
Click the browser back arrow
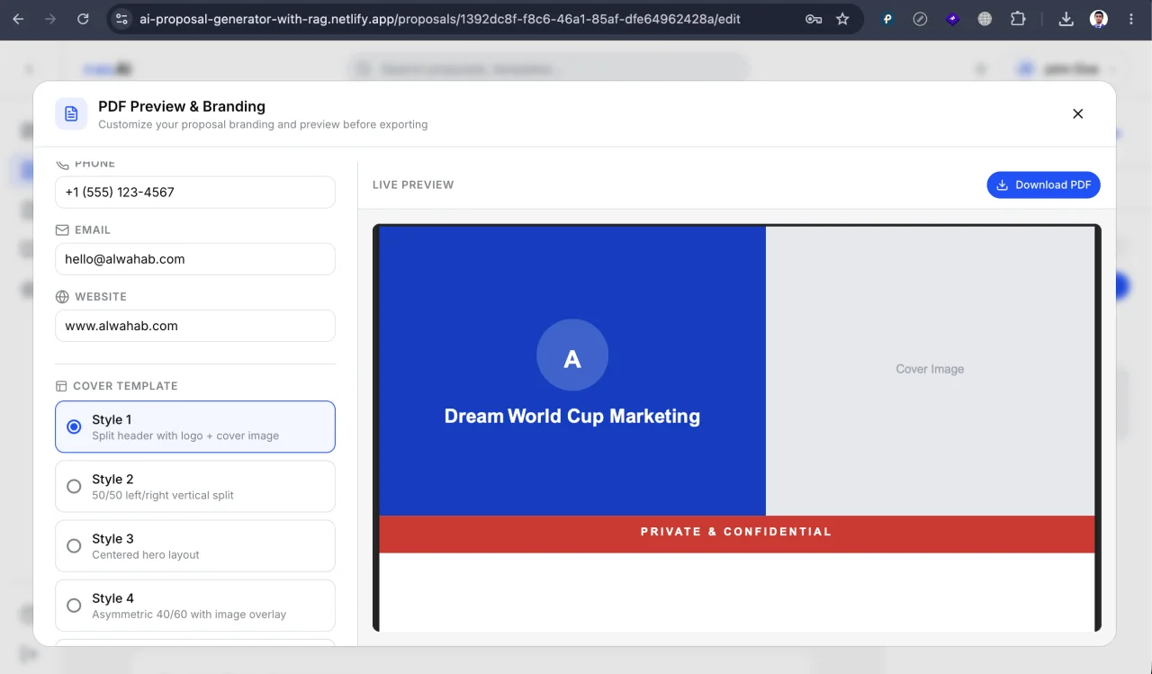click(19, 18)
